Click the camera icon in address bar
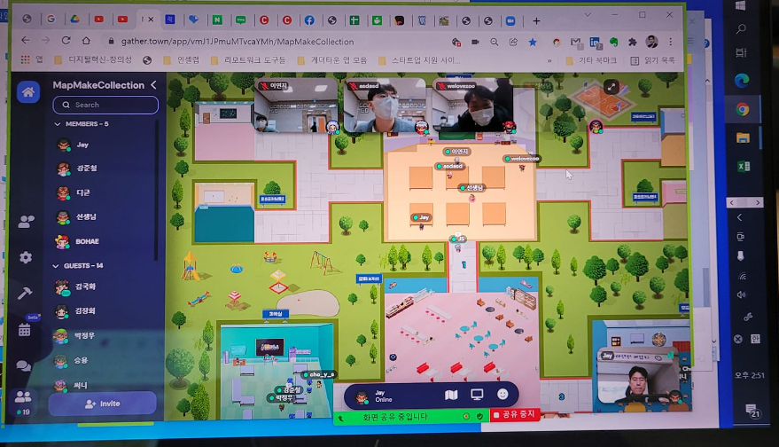This screenshot has height=447, width=779. tap(475, 43)
